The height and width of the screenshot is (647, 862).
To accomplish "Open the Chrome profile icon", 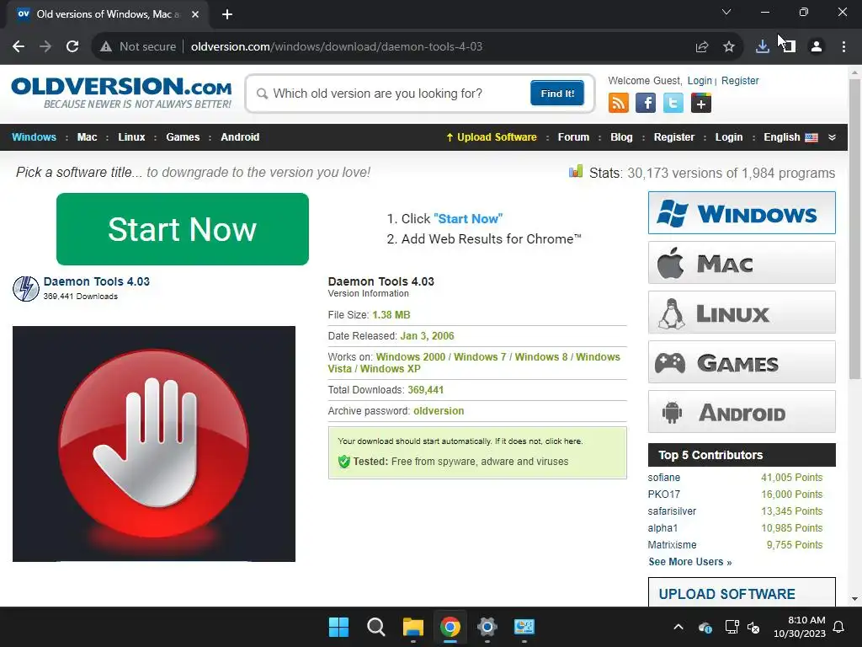I will pos(817,47).
